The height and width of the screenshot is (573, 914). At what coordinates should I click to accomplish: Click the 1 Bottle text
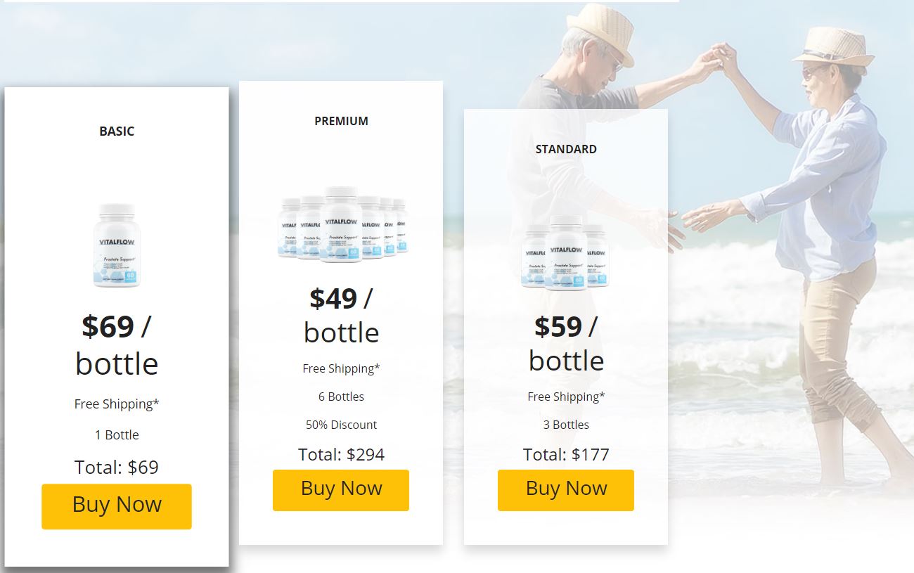pyautogui.click(x=117, y=435)
